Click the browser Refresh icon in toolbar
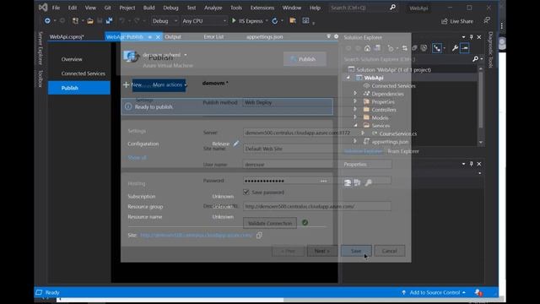 (x=275, y=21)
